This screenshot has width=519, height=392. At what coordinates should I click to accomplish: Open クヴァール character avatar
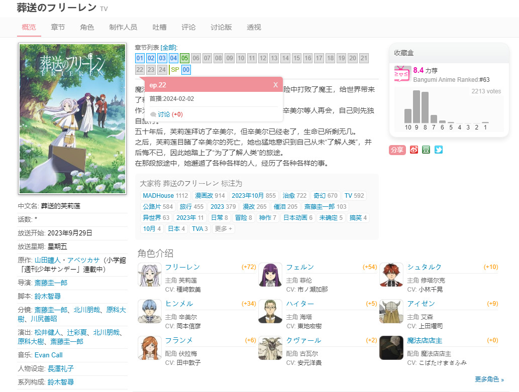[270, 348]
